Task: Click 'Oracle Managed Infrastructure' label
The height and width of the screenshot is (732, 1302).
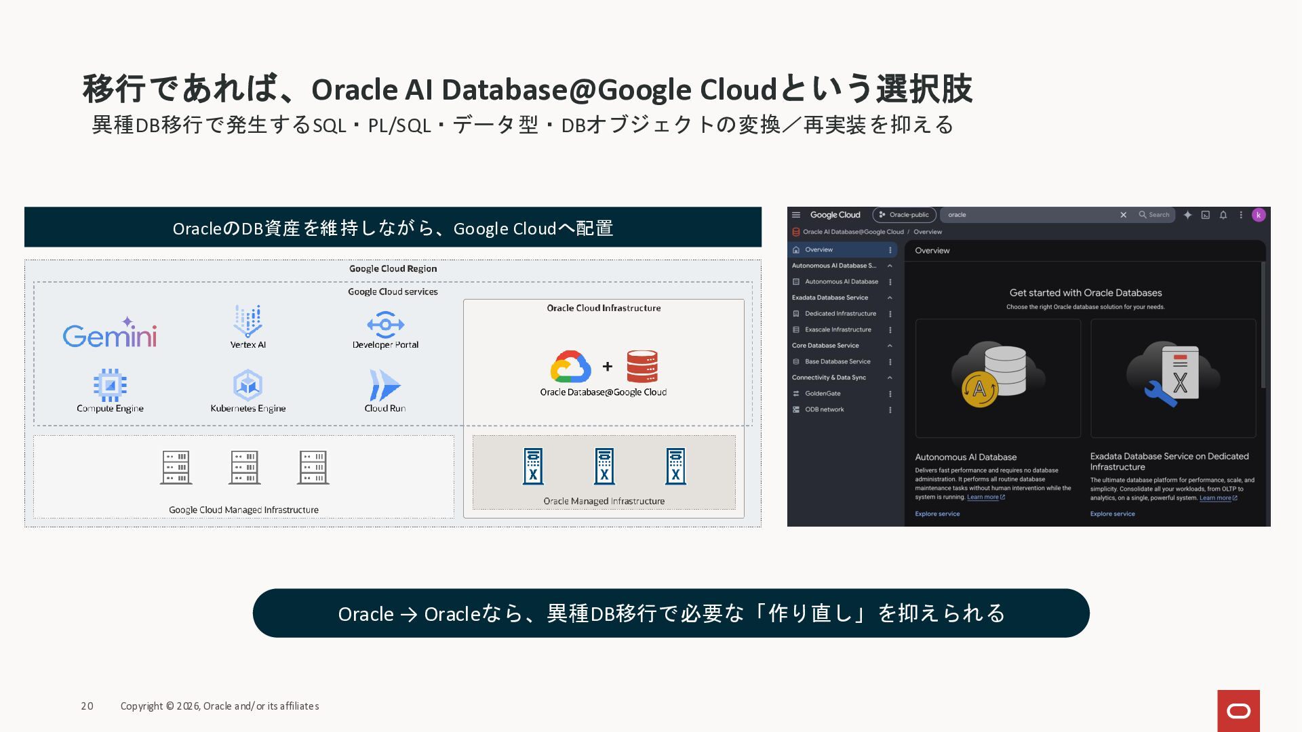Action: (x=604, y=502)
